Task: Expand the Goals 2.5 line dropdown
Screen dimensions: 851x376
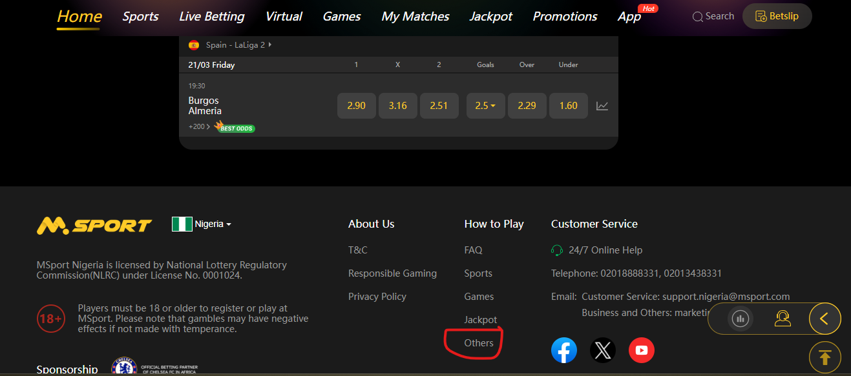Action: click(485, 106)
